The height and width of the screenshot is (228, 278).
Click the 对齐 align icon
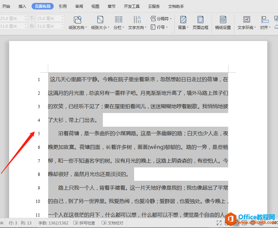(265, 20)
